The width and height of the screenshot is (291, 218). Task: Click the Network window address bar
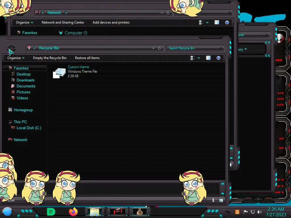click(103, 12)
